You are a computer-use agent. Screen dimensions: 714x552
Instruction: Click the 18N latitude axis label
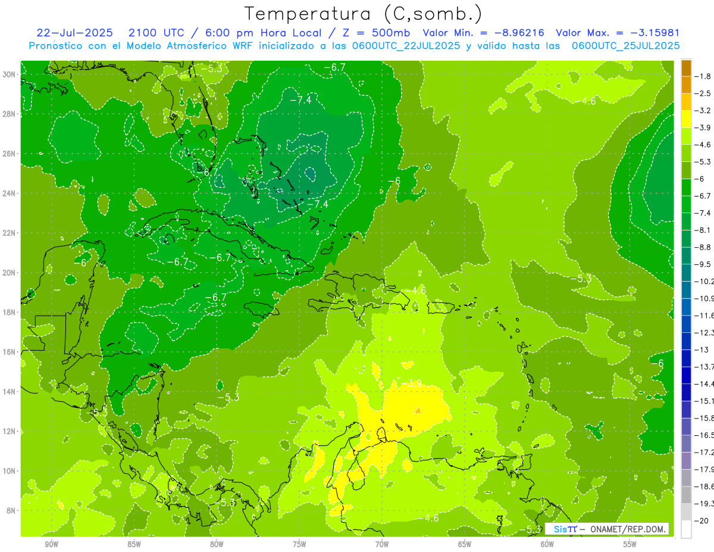pos(10,312)
